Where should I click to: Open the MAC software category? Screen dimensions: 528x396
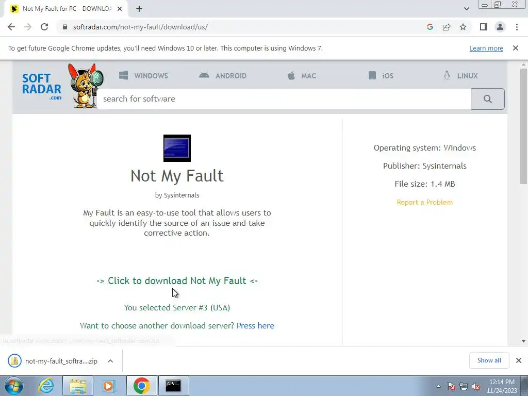[302, 76]
